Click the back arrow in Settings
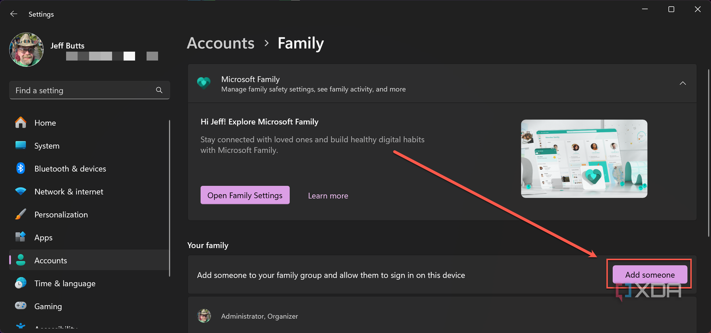Screen dimensions: 711x333 point(14,14)
